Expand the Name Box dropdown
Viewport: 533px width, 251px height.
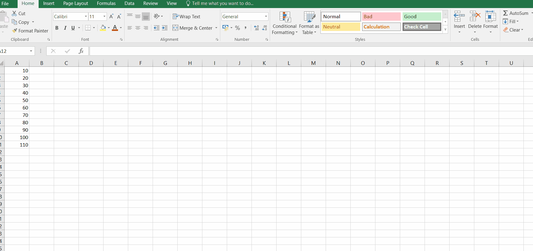pyautogui.click(x=31, y=51)
